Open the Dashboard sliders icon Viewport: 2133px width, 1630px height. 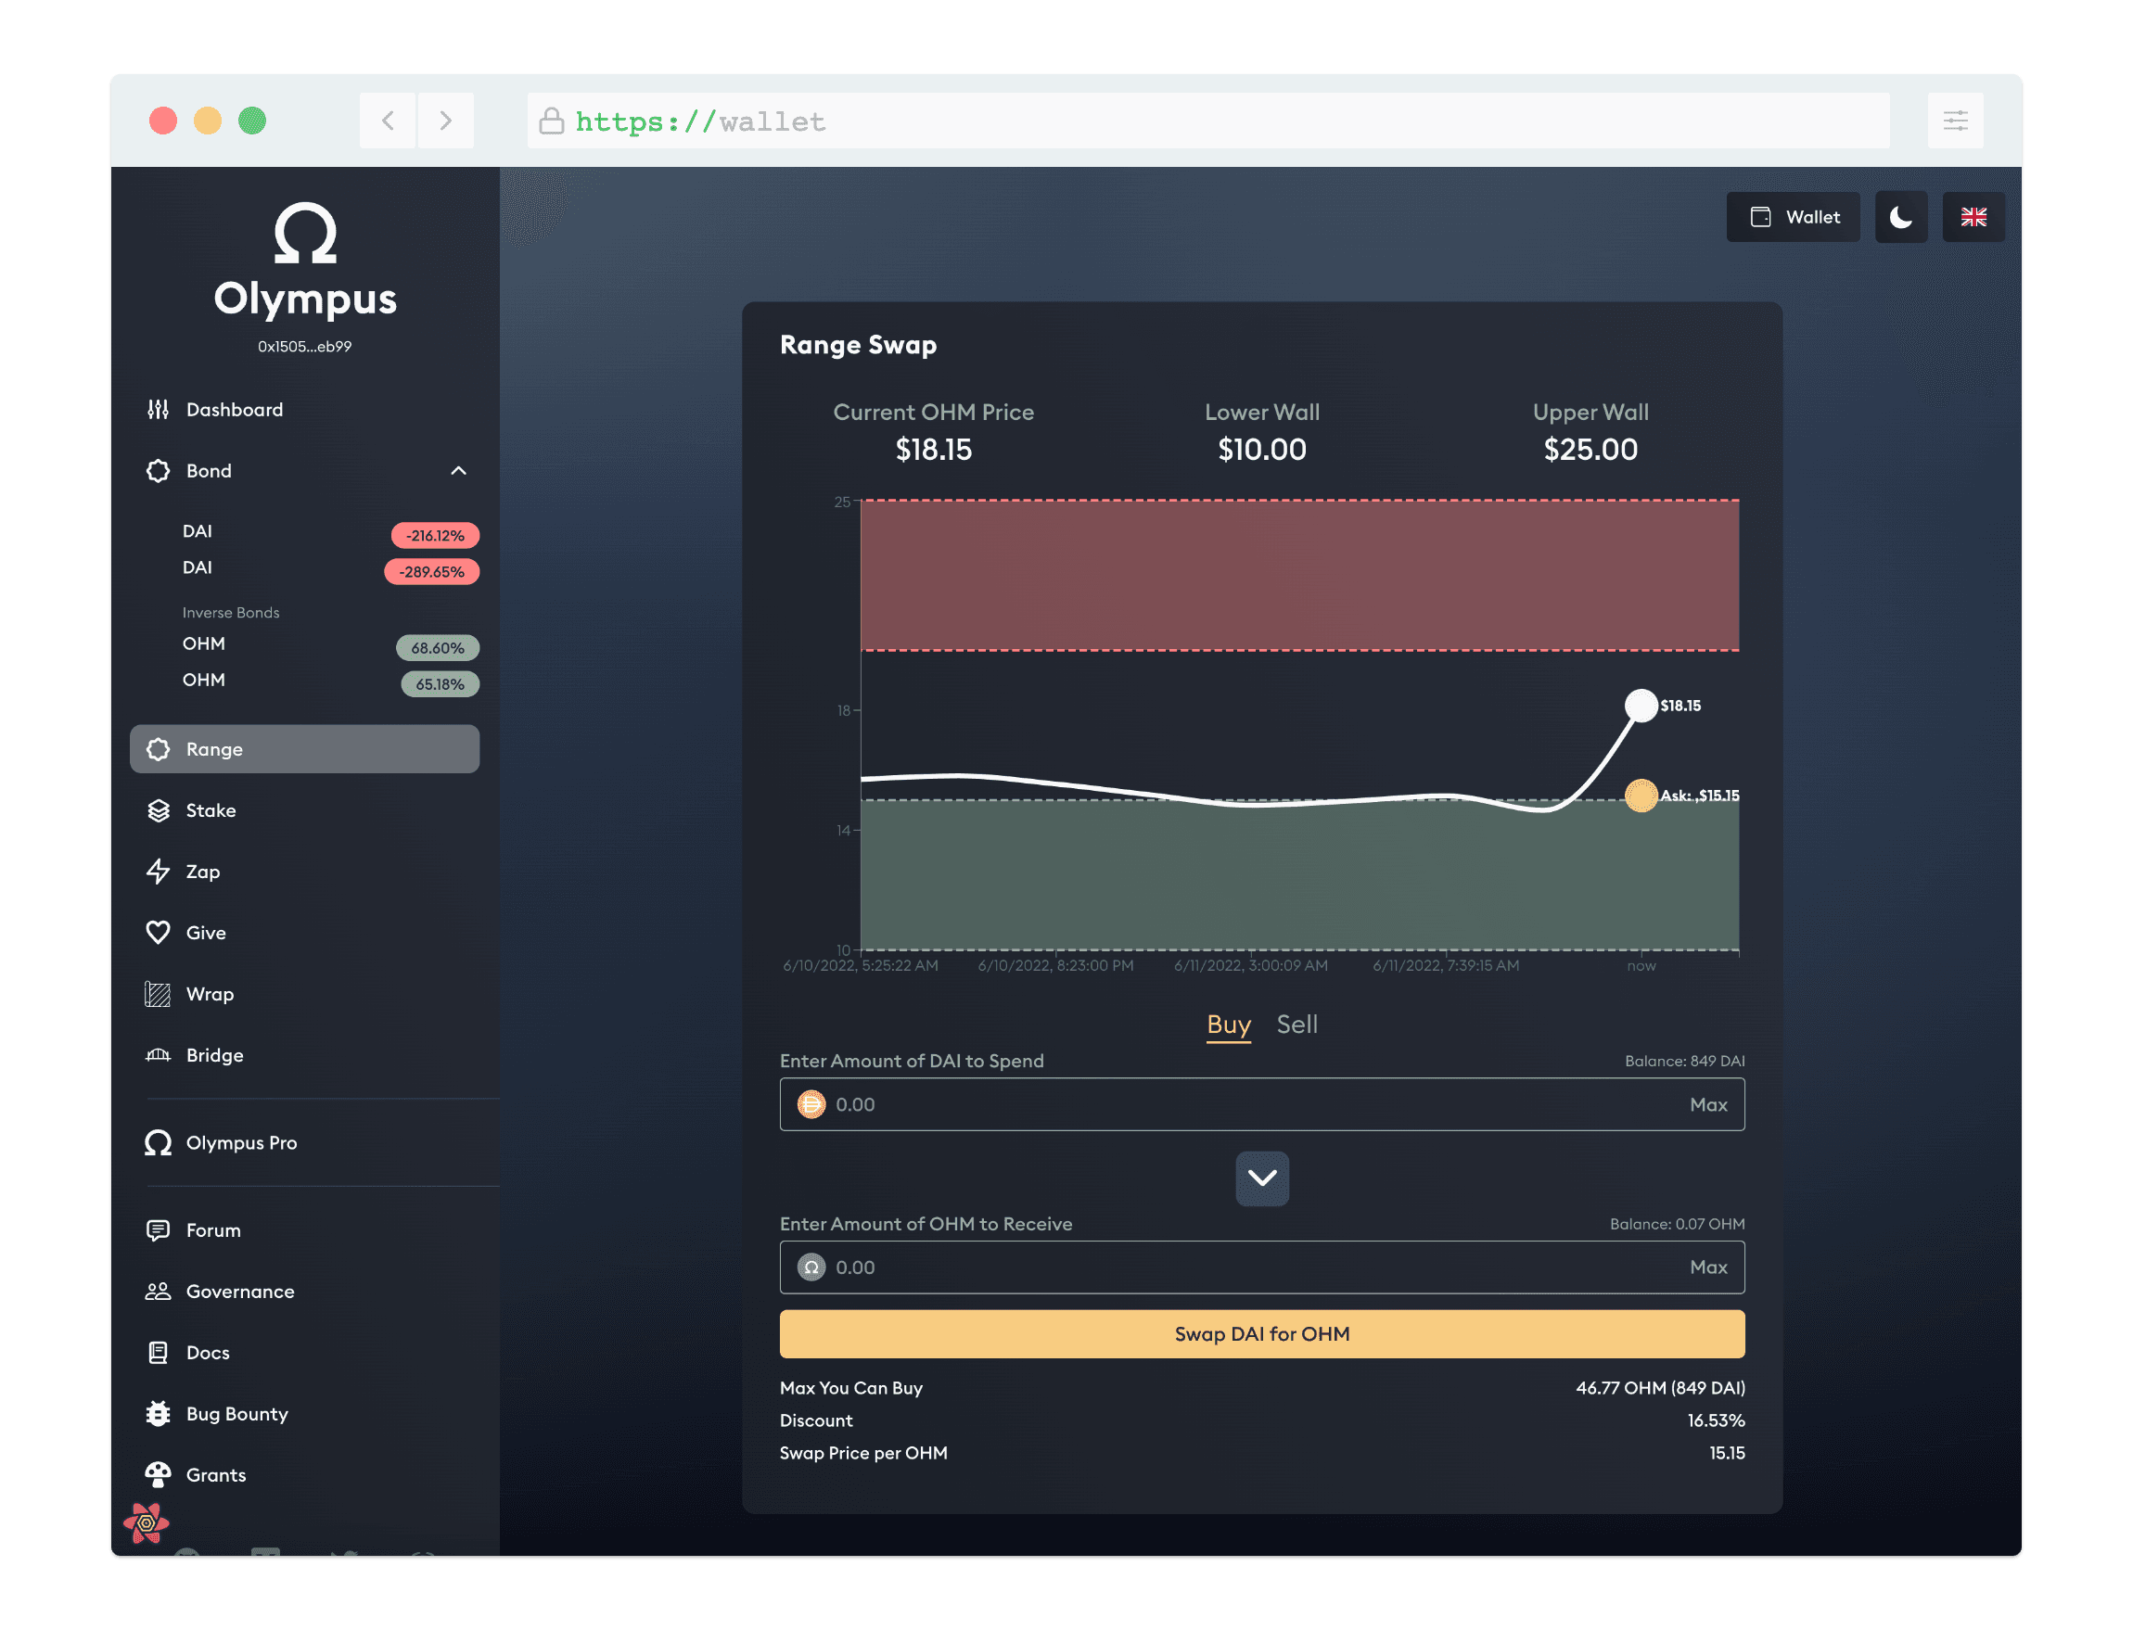pos(159,410)
